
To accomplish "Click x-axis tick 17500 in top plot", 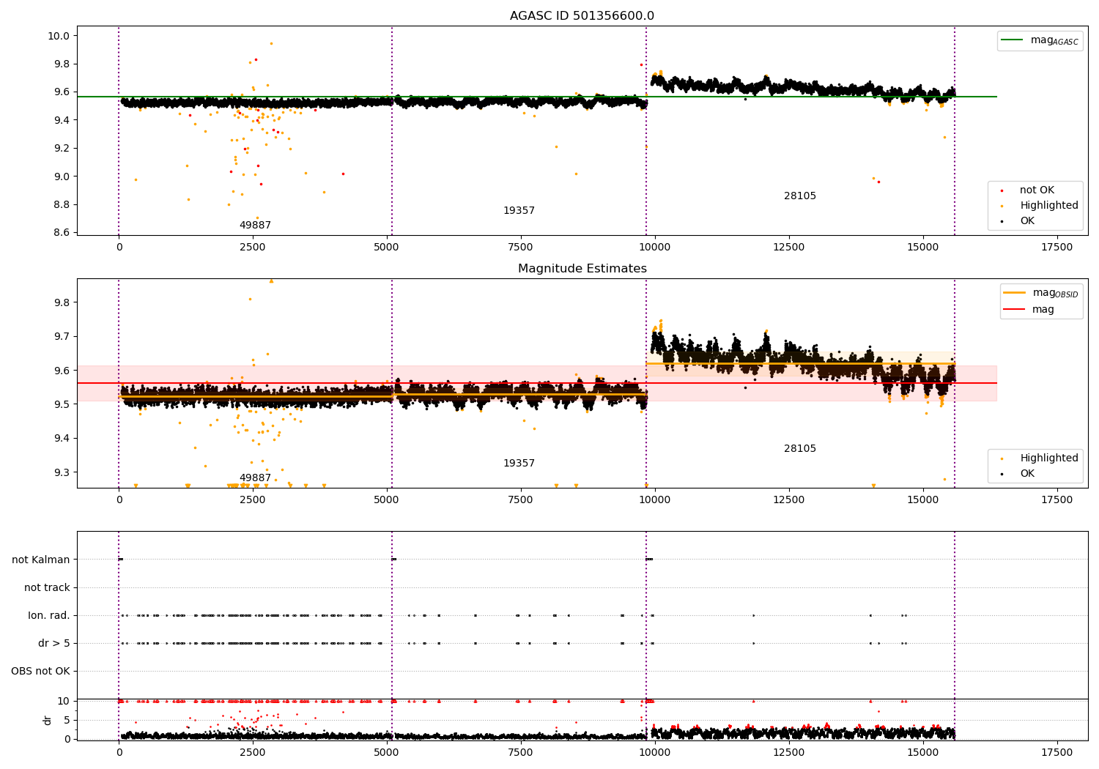I will (1057, 247).
